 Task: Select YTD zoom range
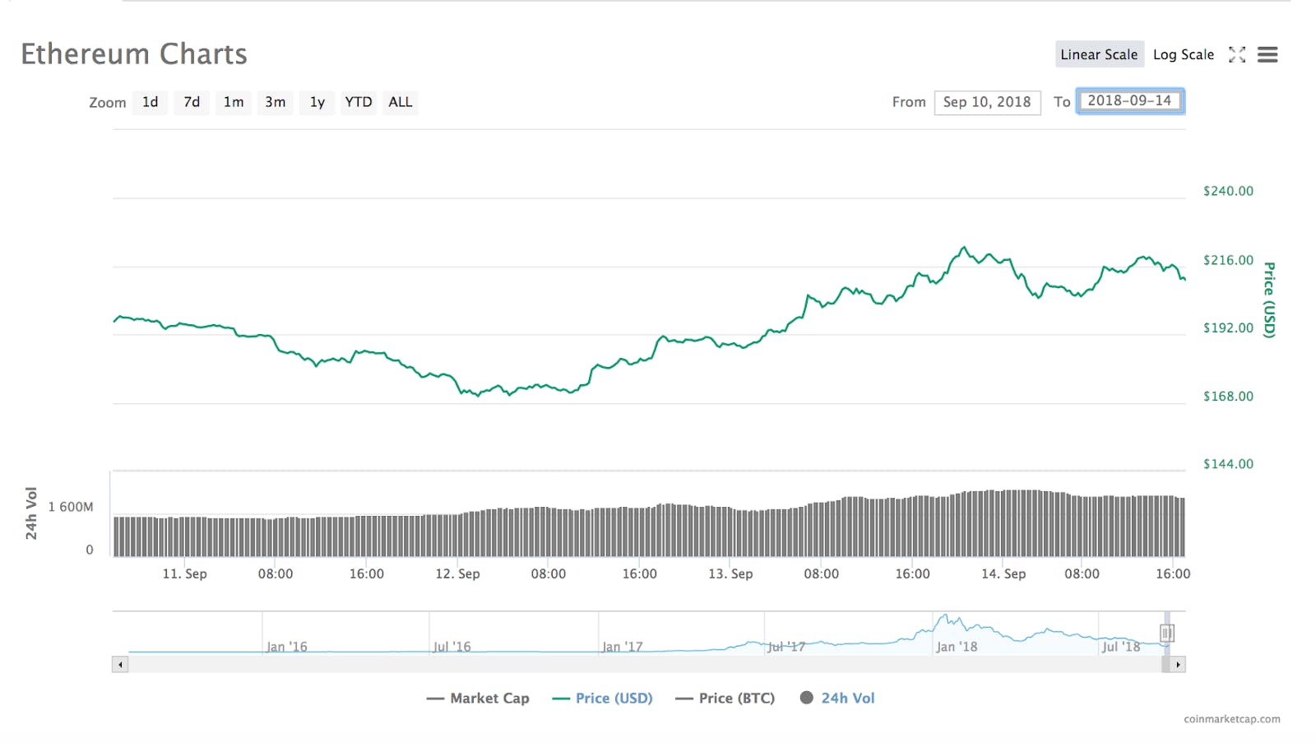(359, 102)
